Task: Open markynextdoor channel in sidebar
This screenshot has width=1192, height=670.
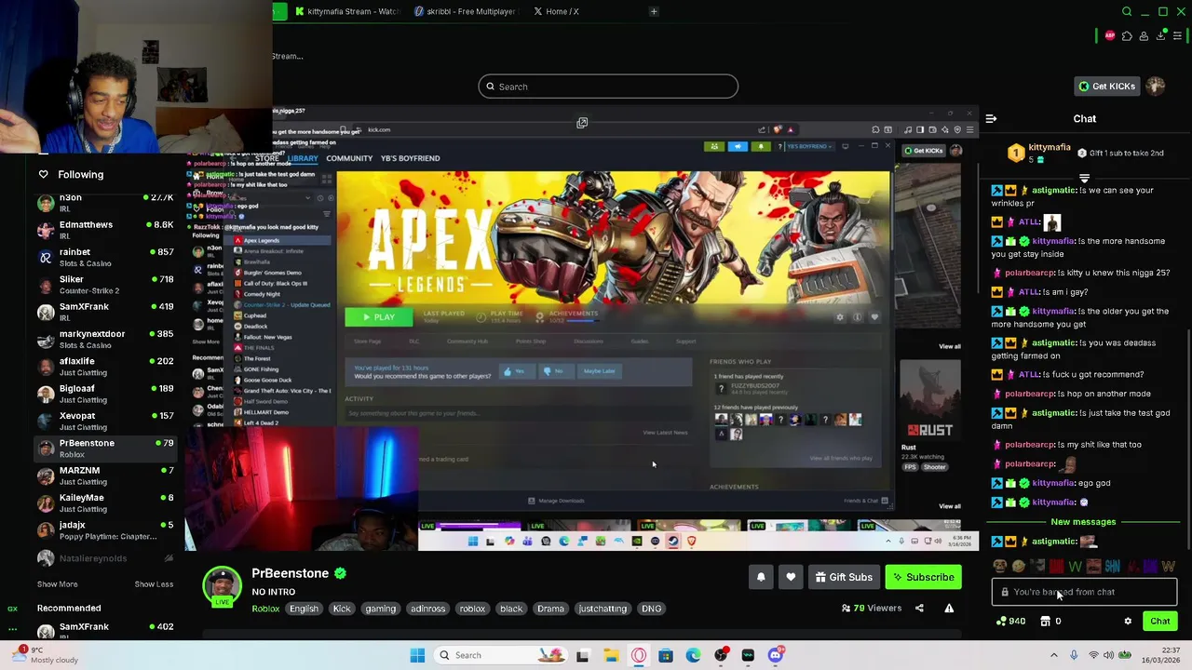Action: pos(105,339)
